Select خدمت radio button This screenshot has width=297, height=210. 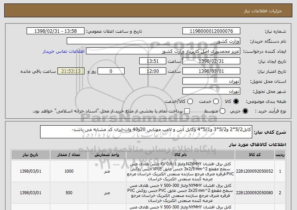[x=216, y=101]
